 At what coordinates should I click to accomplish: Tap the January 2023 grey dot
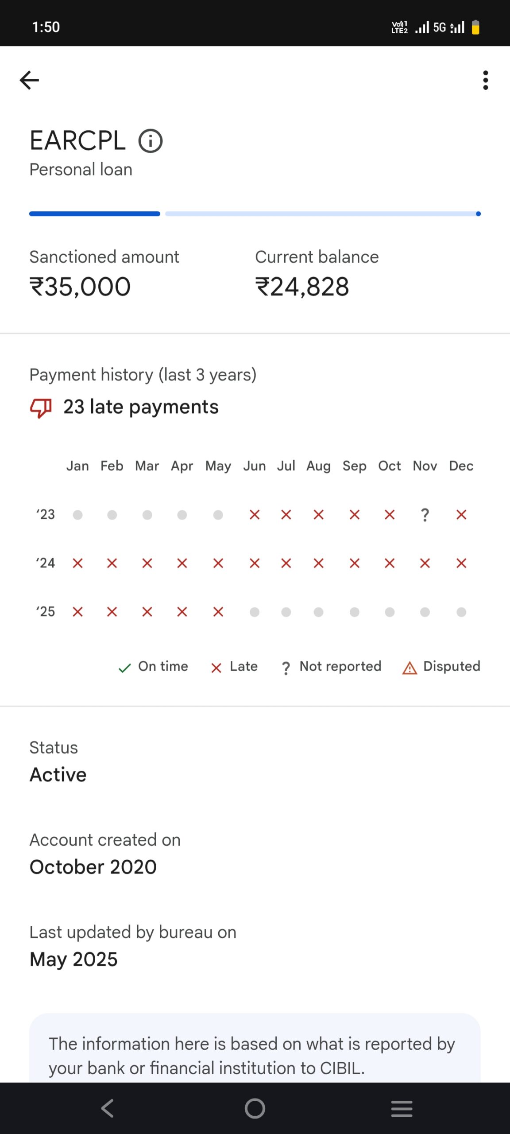77,515
